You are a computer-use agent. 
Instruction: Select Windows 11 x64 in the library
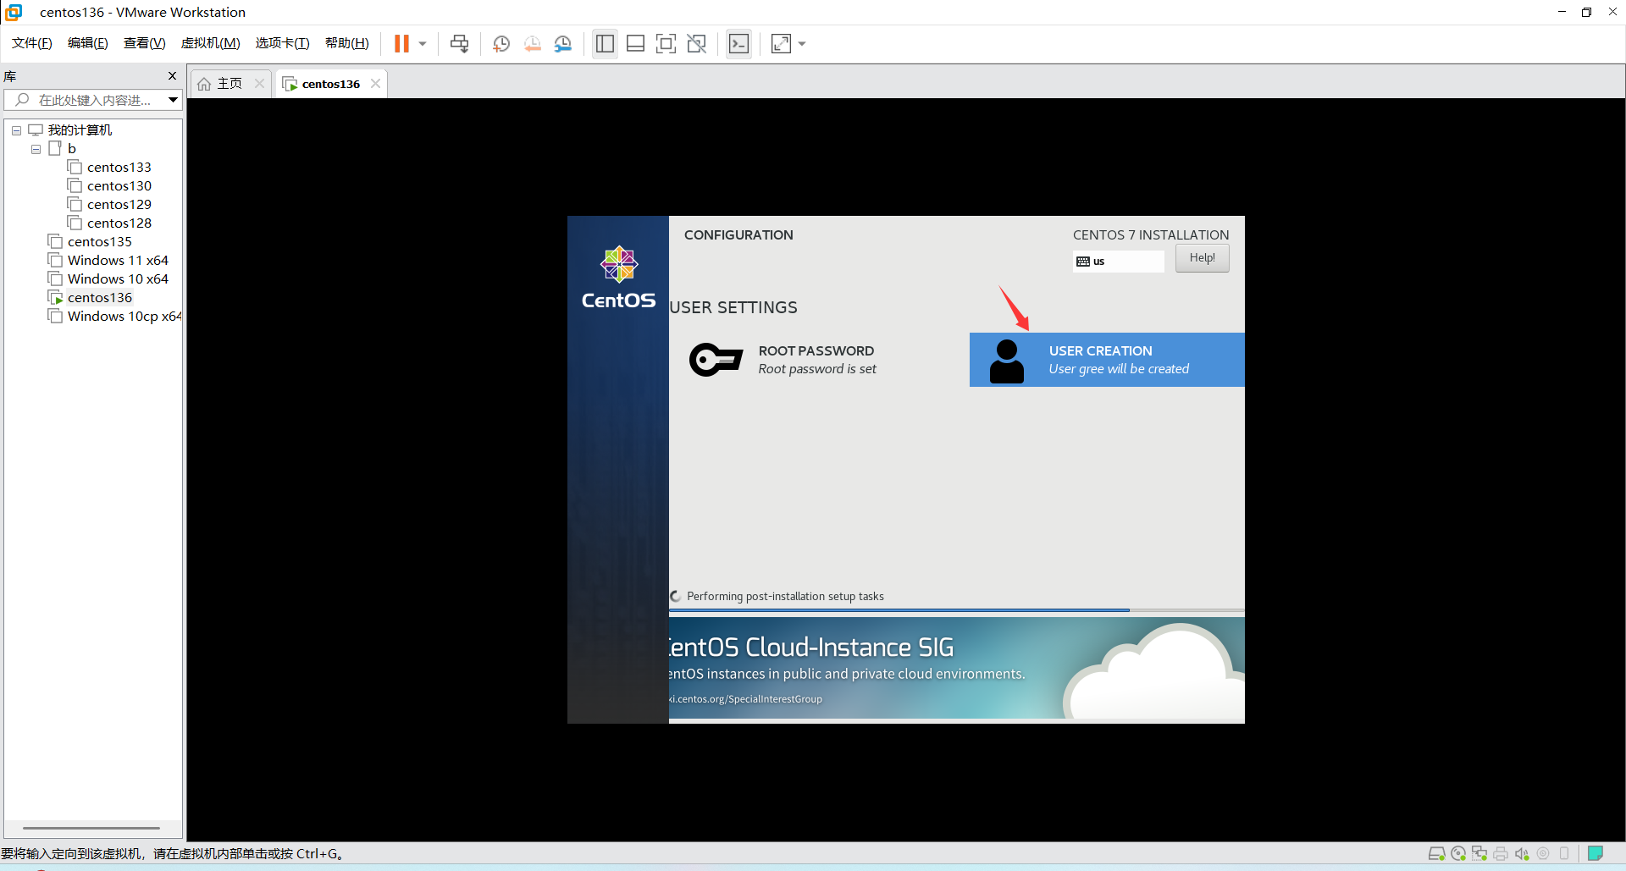point(118,260)
